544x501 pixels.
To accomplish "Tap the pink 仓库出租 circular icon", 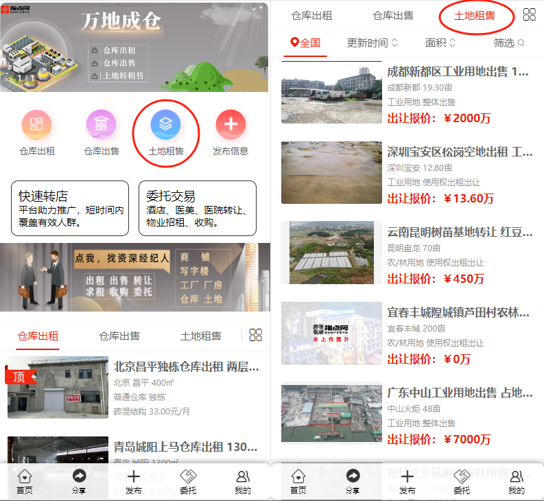I will click(x=36, y=125).
